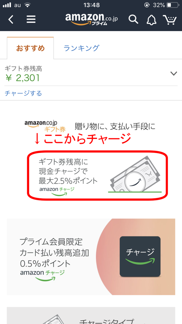Tap the gift certificate money illustration
Image resolution: width=182 pixels, height=324 pixels.
[135, 175]
